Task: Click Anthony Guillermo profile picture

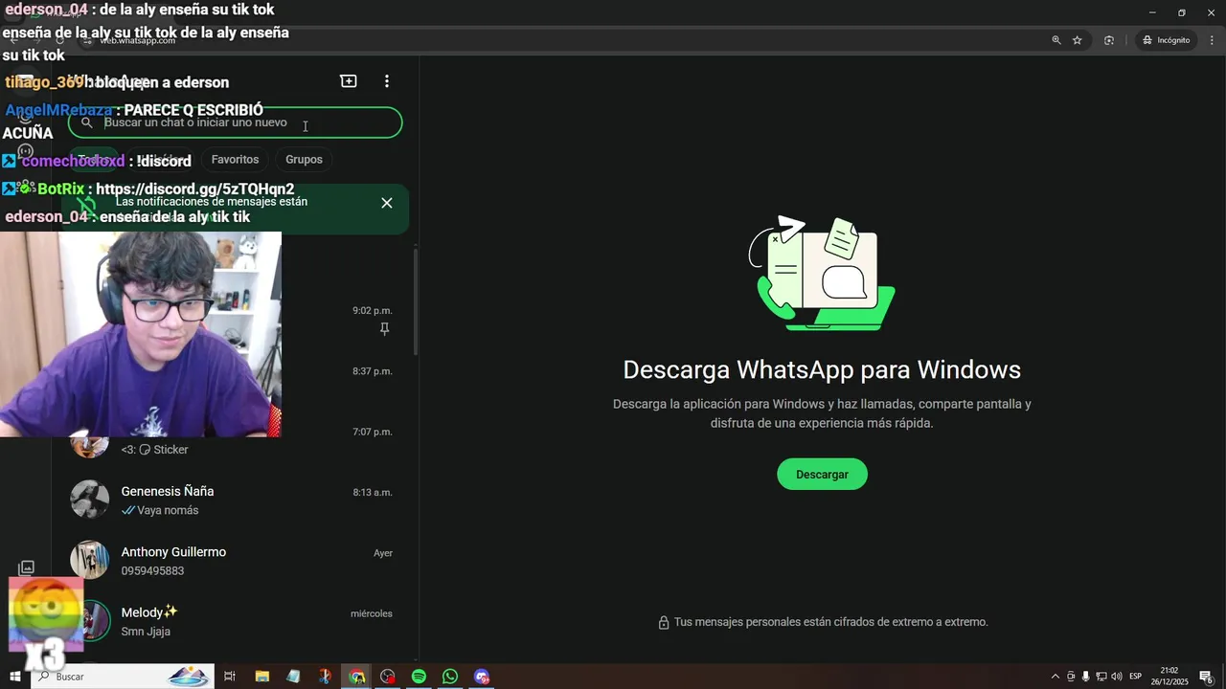Action: 90,560
